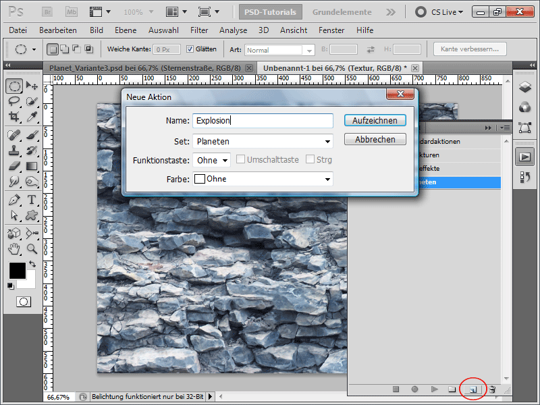Screen dimensions: 540x405
Task: Open Mini Bridge via Mb icon
Action: click(x=72, y=12)
